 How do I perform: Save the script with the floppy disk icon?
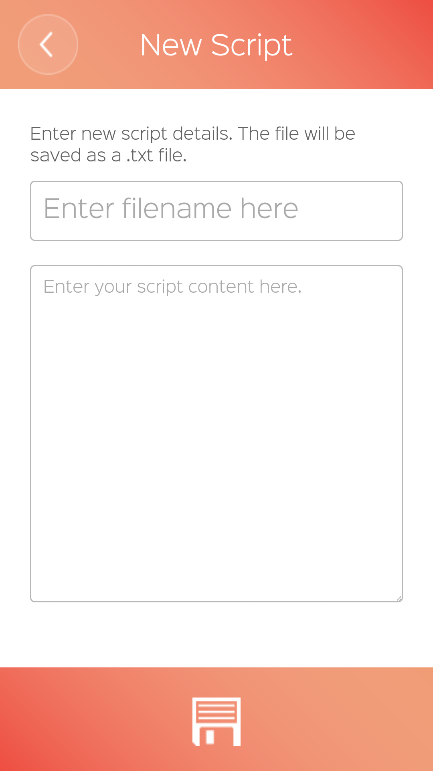(216, 721)
